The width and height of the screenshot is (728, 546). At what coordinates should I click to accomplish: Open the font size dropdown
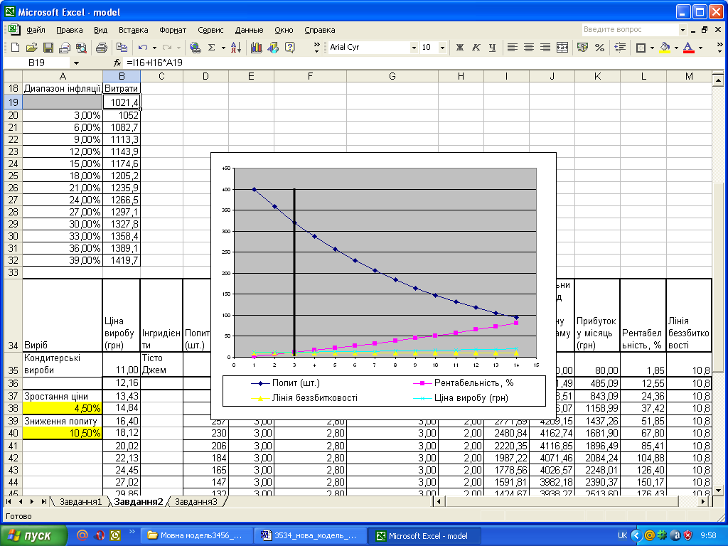point(443,48)
